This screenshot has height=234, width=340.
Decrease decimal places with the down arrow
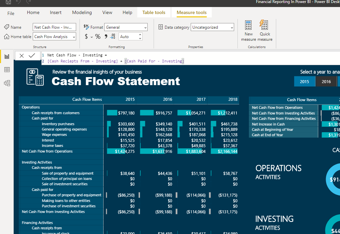pos(140,39)
